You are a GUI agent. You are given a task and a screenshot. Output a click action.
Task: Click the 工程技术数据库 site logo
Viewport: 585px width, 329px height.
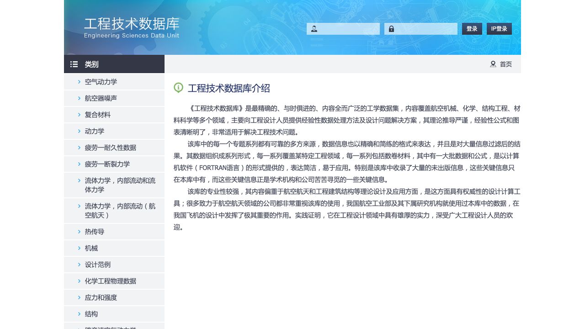132,28
